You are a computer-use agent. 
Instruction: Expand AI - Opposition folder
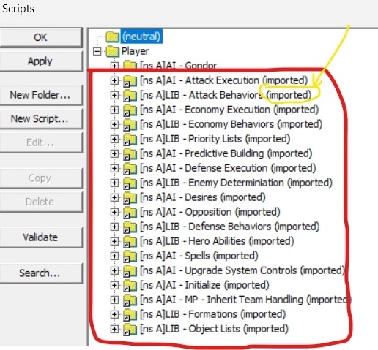pyautogui.click(x=114, y=212)
